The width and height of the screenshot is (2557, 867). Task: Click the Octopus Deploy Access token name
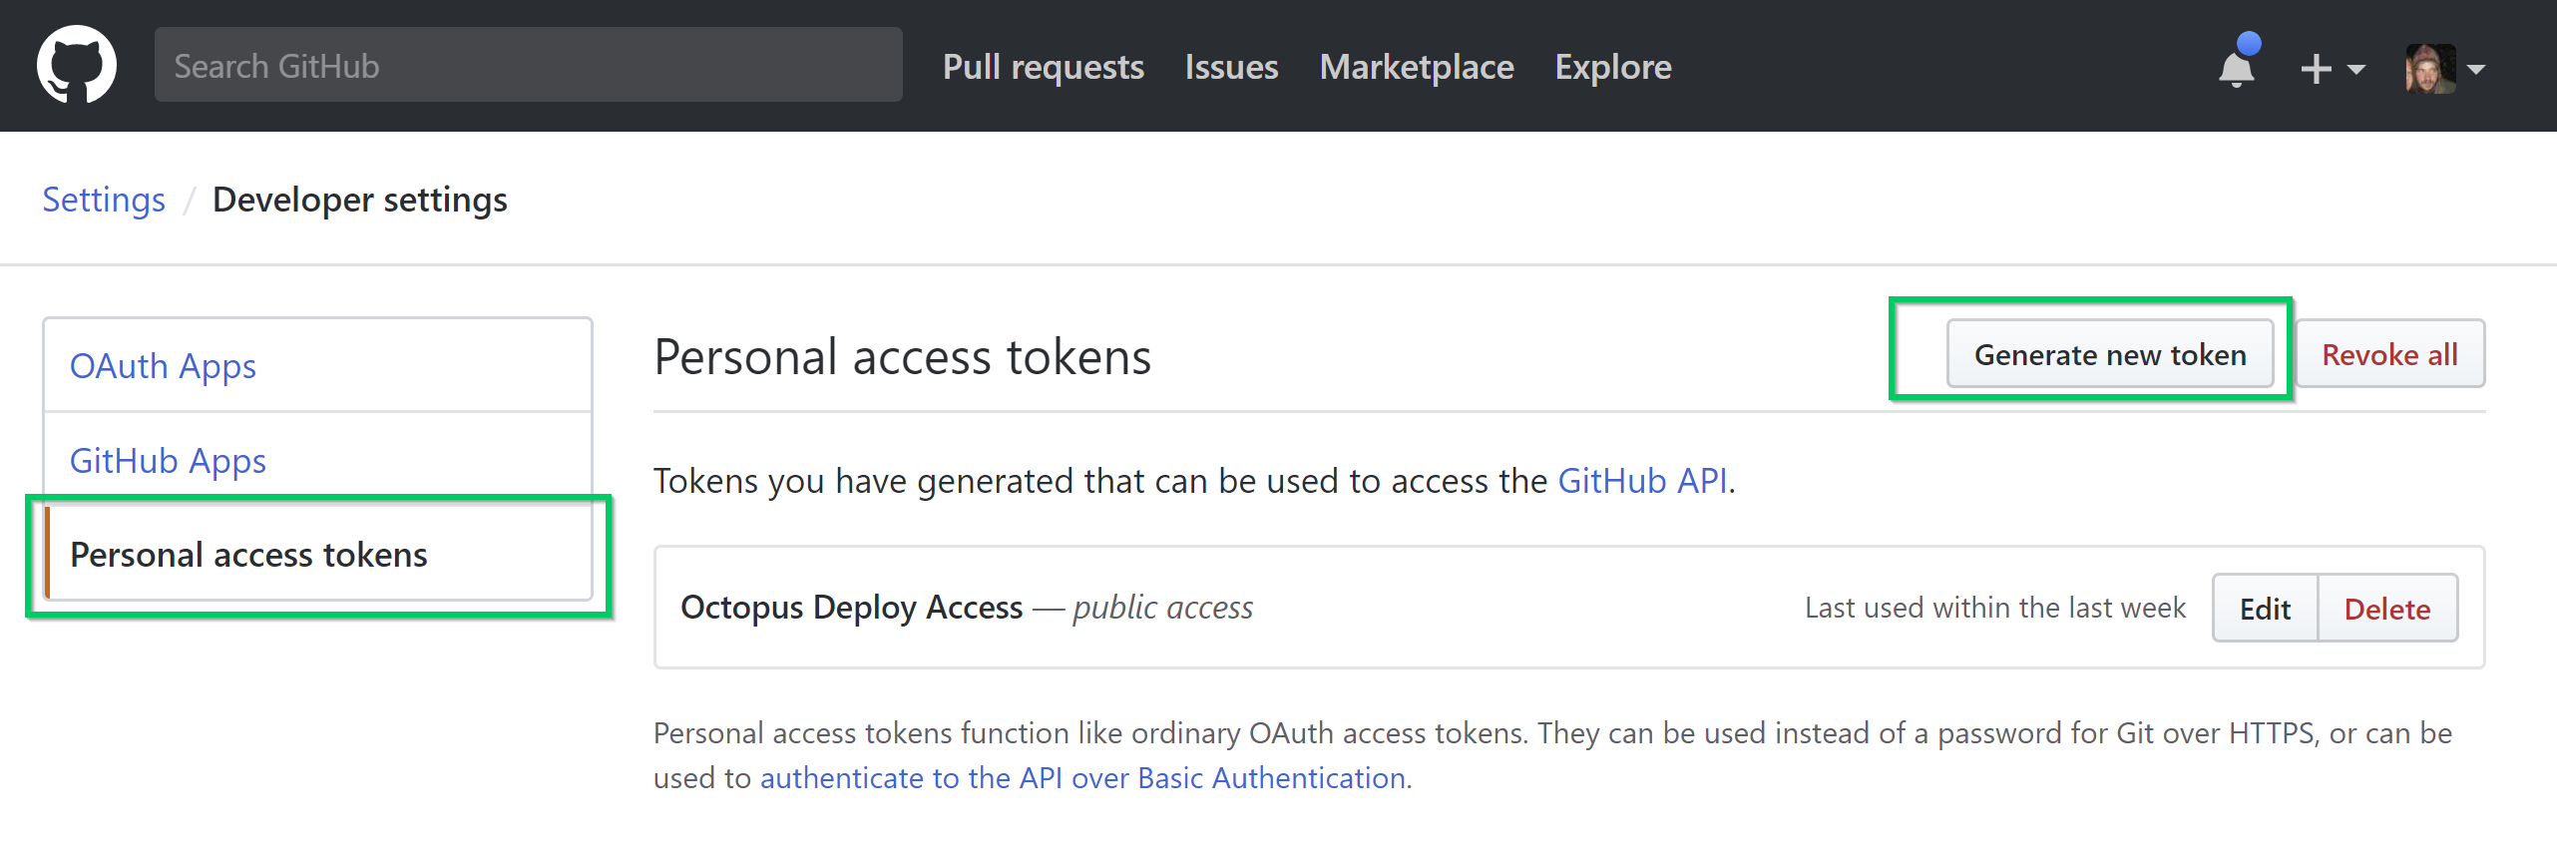coord(852,607)
